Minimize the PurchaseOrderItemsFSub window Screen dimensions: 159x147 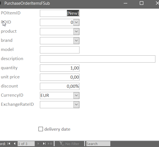click(125, 3)
